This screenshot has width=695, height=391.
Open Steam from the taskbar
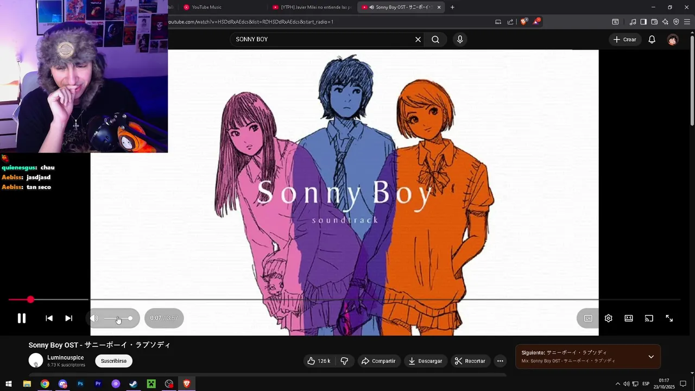pos(134,384)
